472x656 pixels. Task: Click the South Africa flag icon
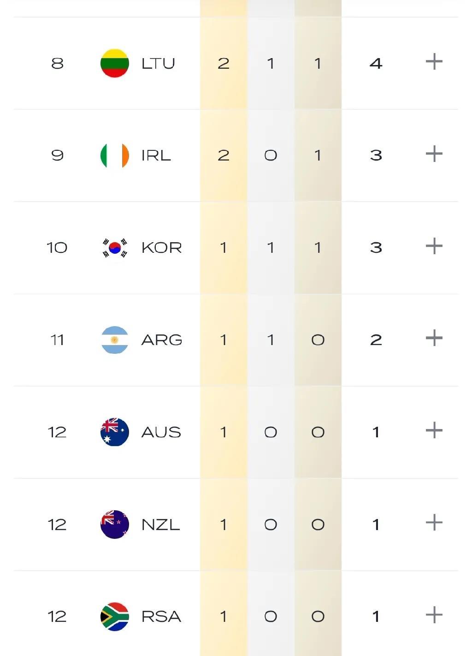(x=114, y=617)
